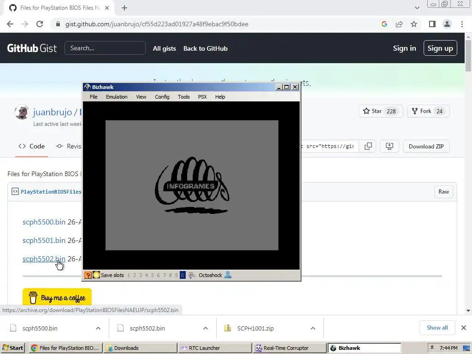Open the Tools menu in Bizhawk
Screen dimensions: 472x354
[183, 97]
